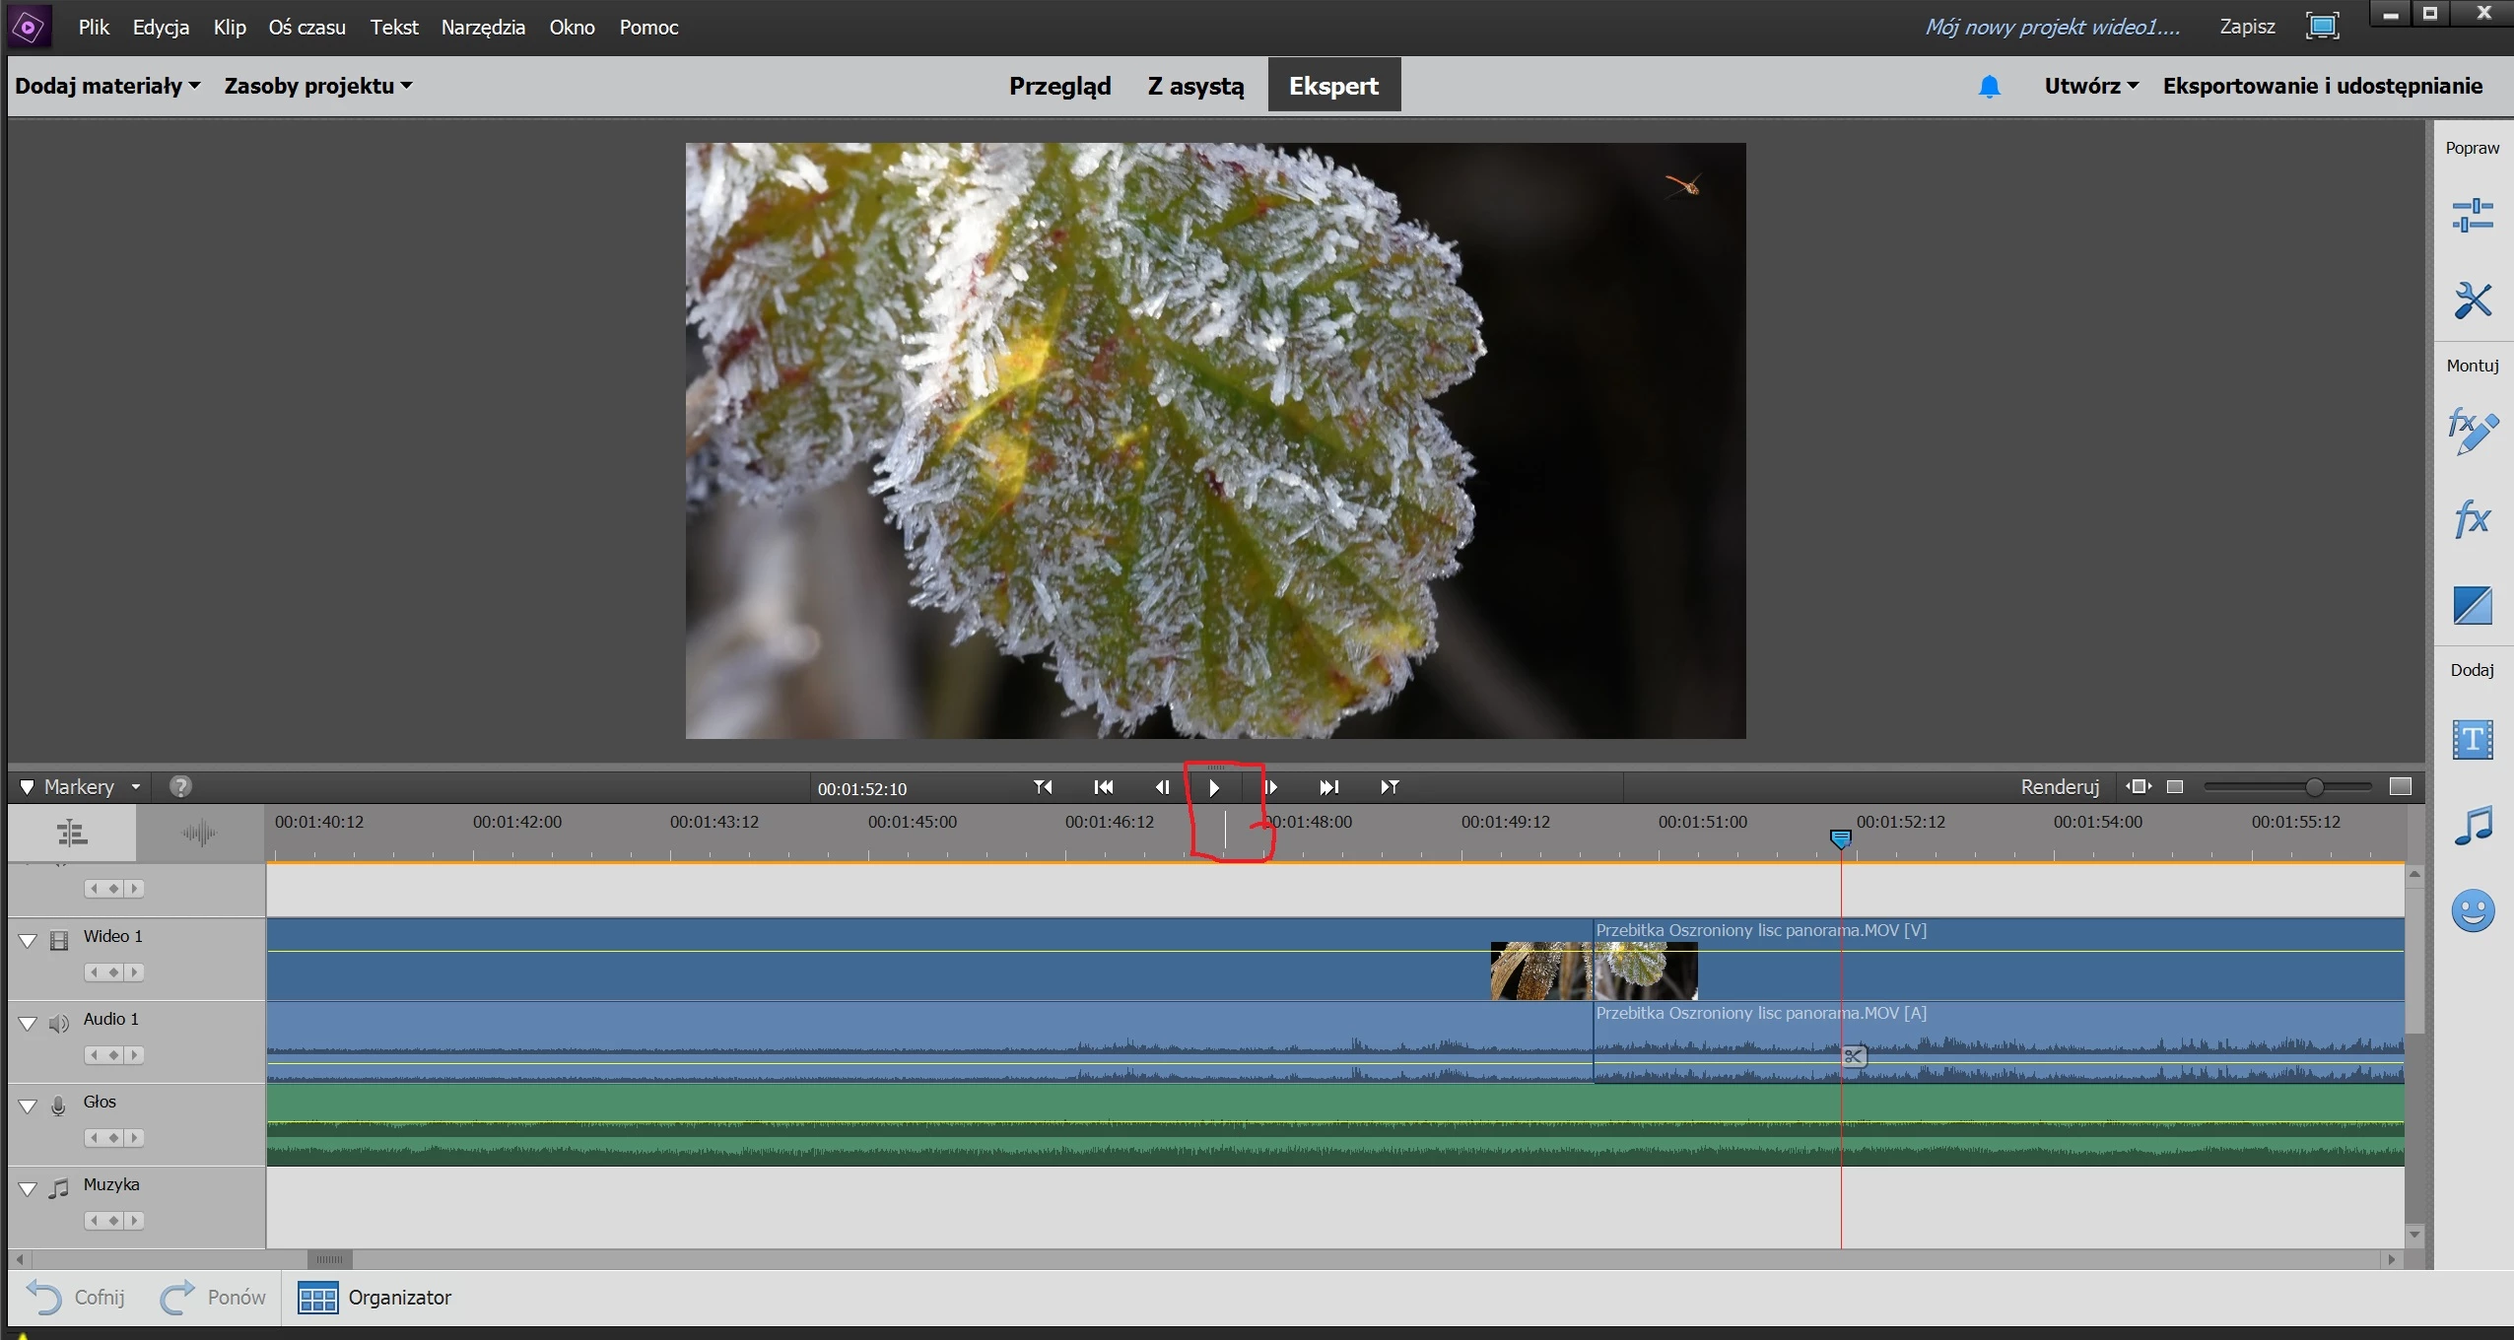This screenshot has height=1340, width=2514.
Task: Open the Klip menu
Action: [230, 28]
